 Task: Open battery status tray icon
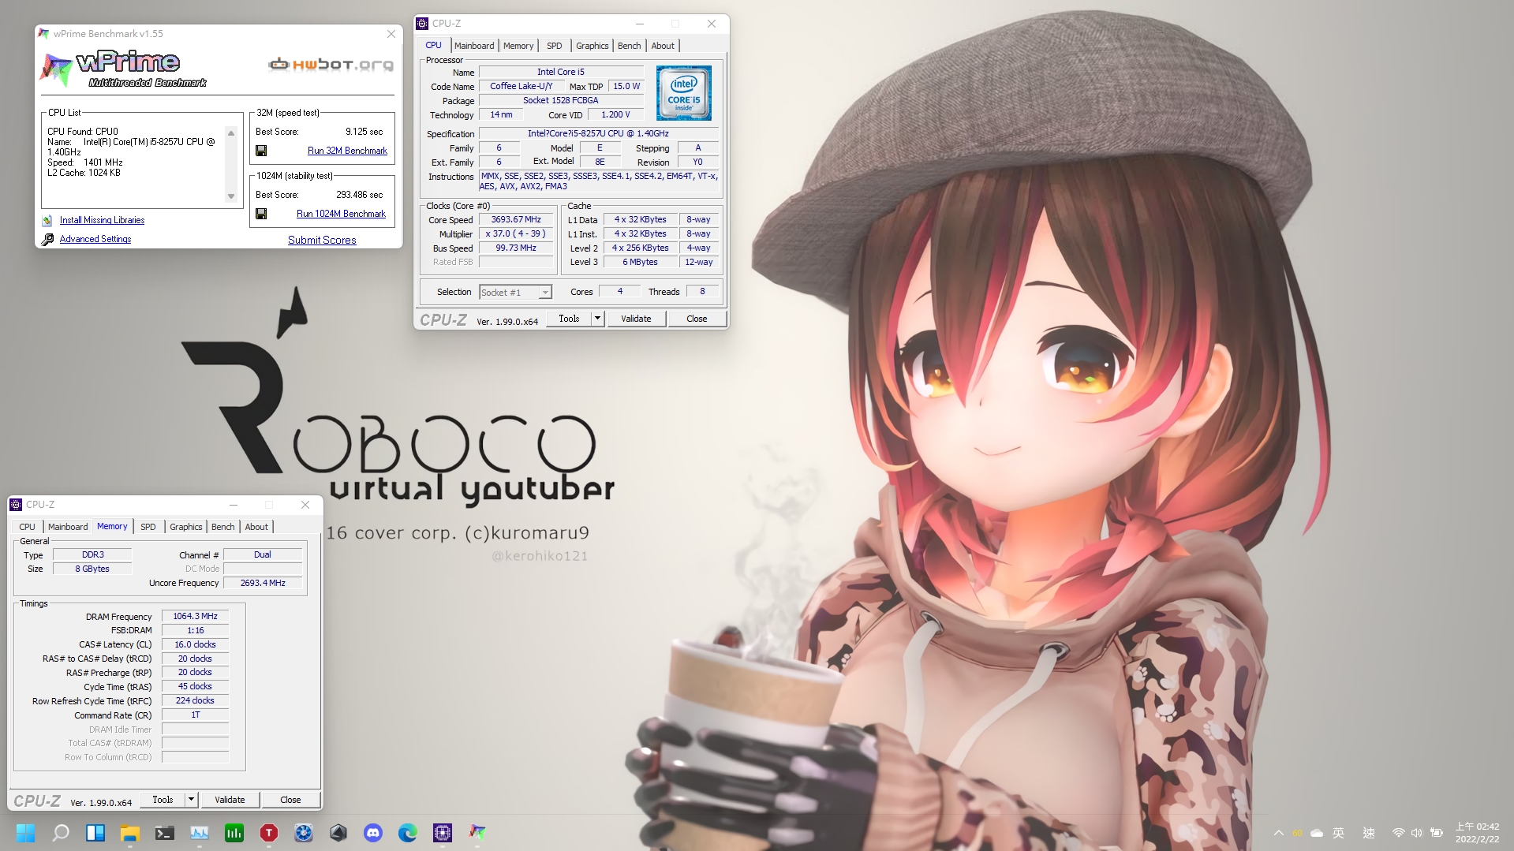(1437, 833)
